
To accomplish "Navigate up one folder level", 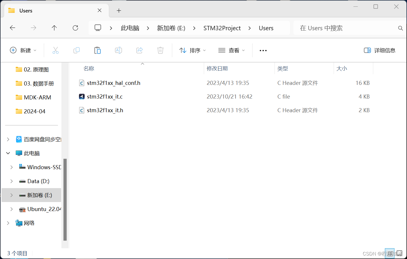I will 54,28.
